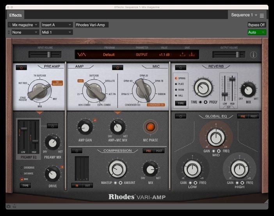The width and height of the screenshot is (274, 216).
Task: Click the camera snapshot icon at bottom left
Action: coord(8,207)
